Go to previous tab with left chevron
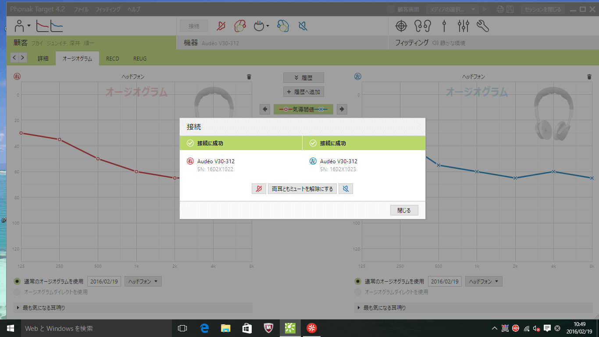This screenshot has height=337, width=599. click(x=14, y=57)
